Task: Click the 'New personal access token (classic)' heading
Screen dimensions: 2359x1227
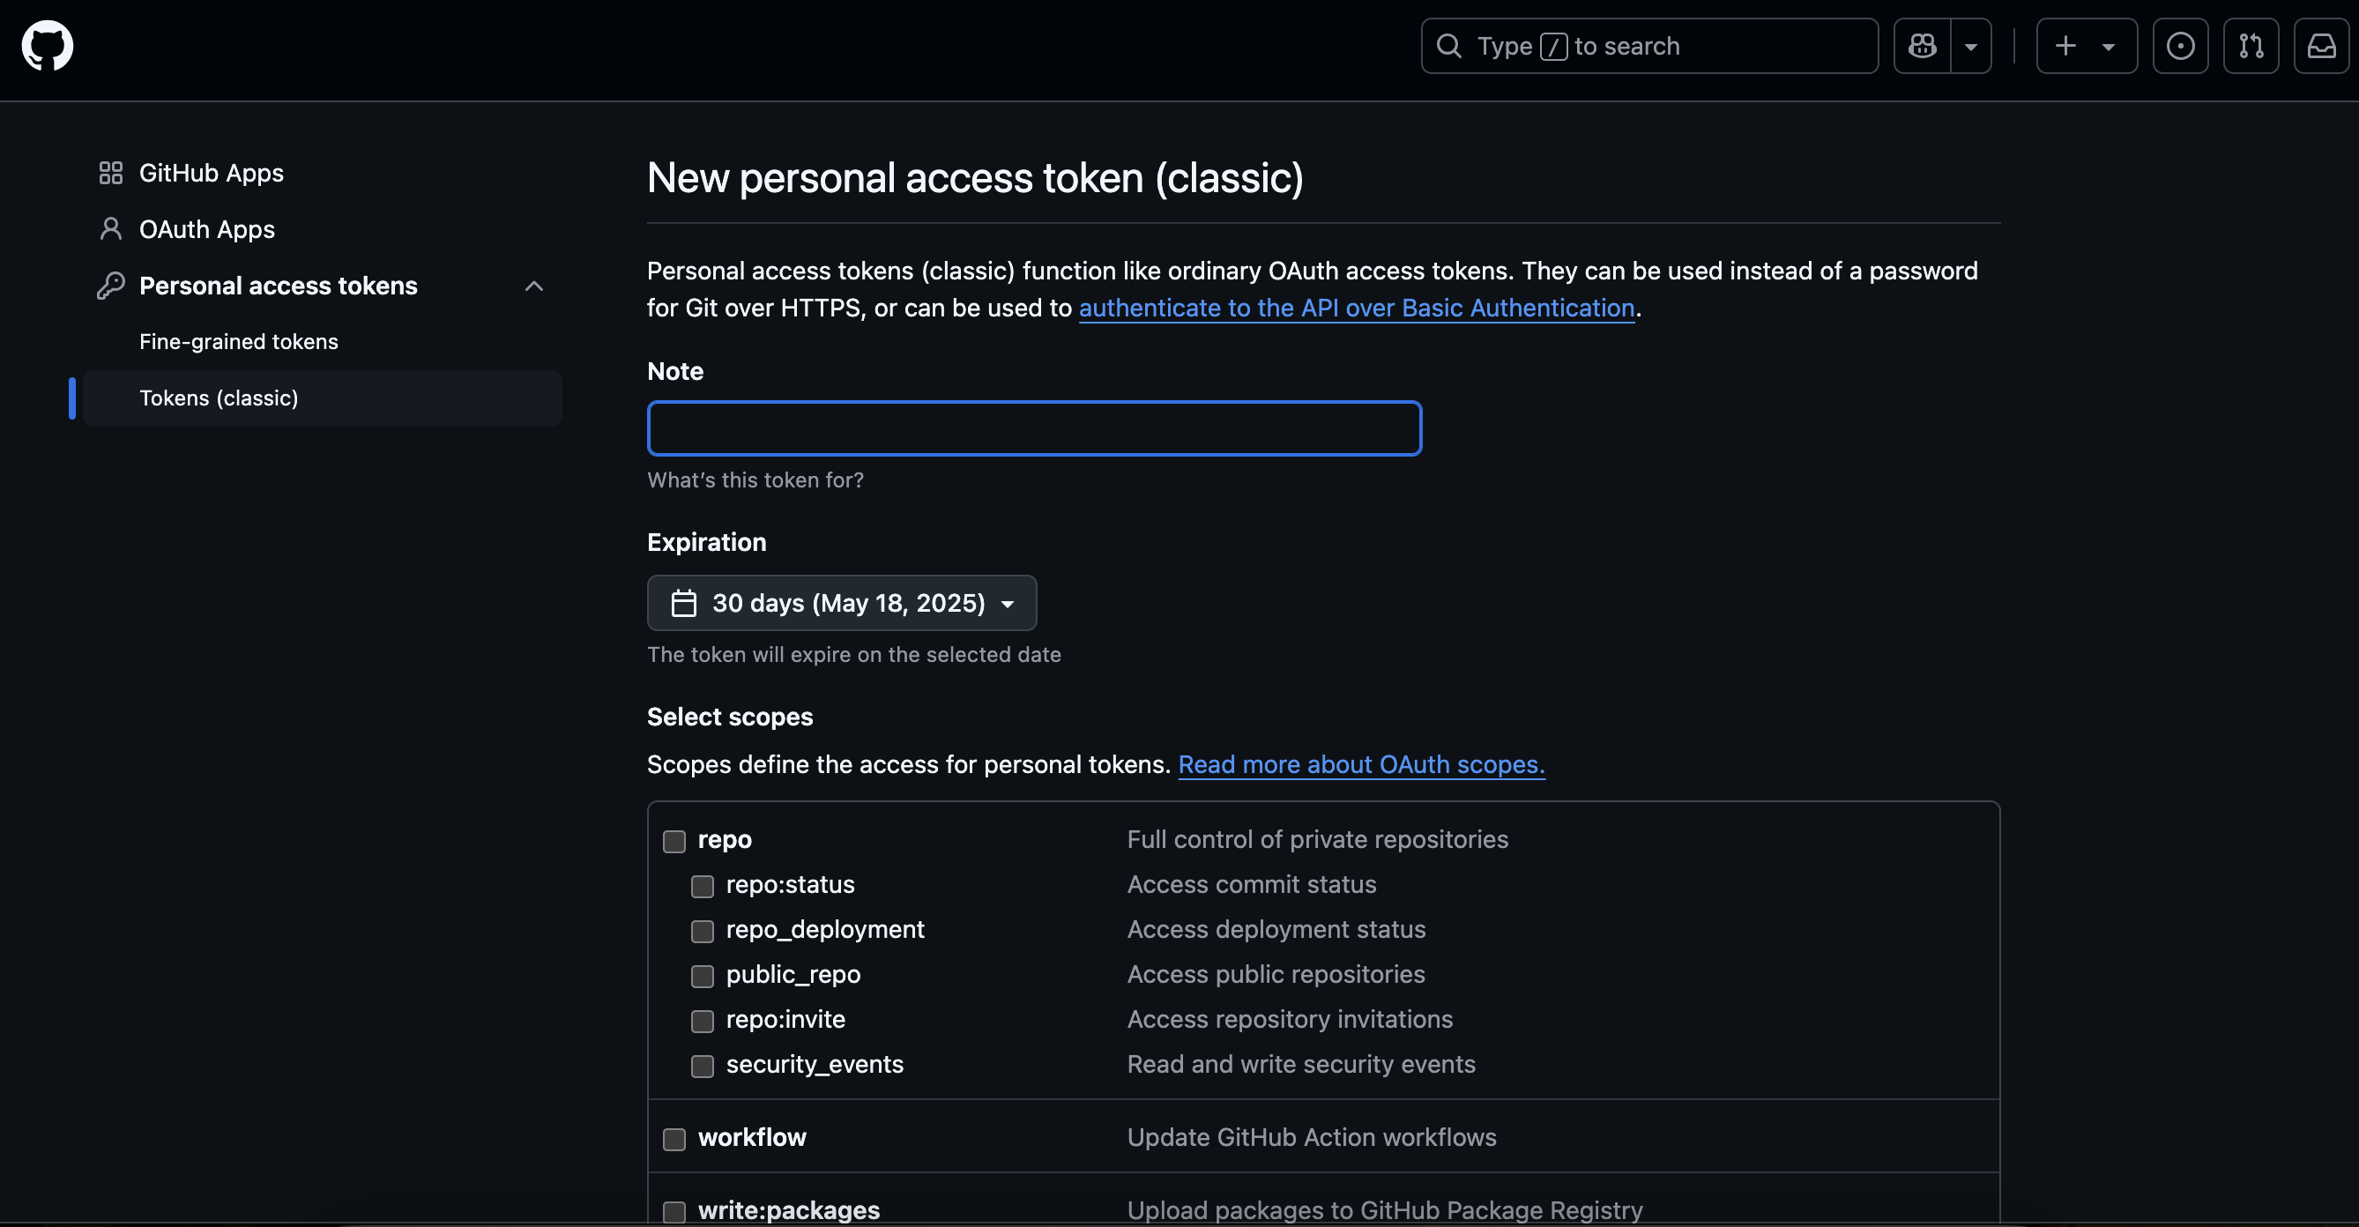Action: [975, 178]
